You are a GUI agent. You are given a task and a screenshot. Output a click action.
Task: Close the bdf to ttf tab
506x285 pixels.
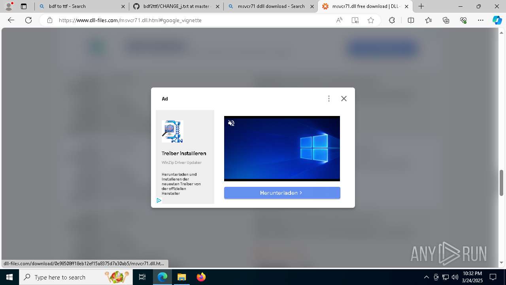[123, 6]
